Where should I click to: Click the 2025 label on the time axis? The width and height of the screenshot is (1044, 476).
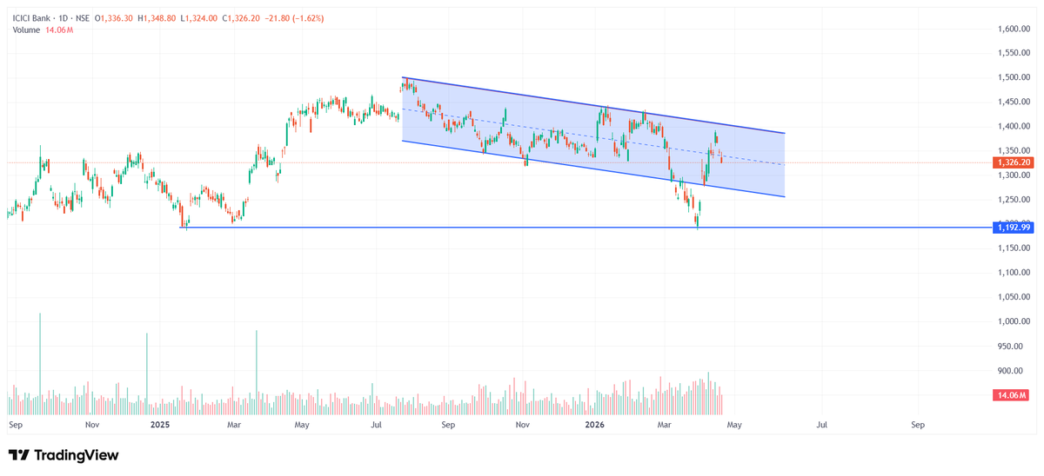coord(159,426)
